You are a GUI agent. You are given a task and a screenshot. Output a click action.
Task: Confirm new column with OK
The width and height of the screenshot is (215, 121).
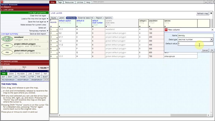pyautogui.click(x=212, y=50)
